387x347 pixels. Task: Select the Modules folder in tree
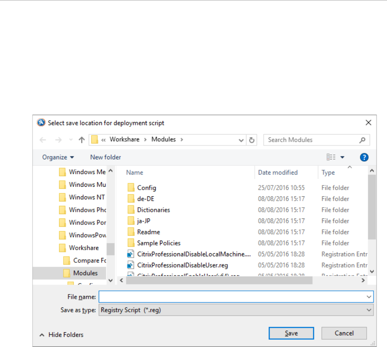click(80, 273)
